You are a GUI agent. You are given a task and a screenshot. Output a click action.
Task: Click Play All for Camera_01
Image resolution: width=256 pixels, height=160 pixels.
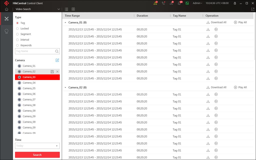pyautogui.click(x=240, y=22)
